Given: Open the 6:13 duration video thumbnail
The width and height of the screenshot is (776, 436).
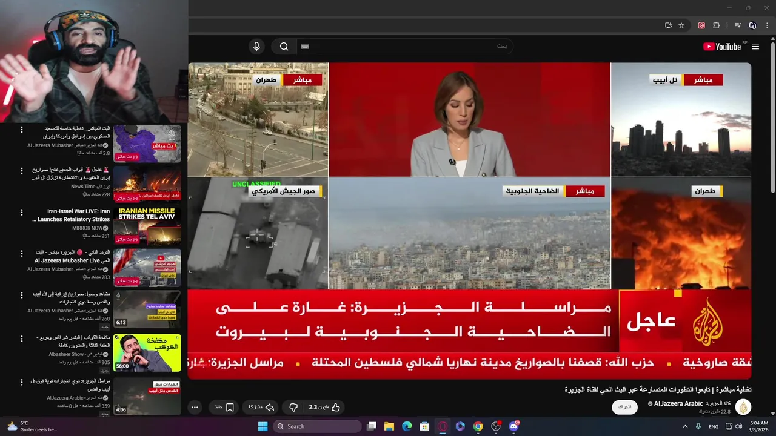Looking at the screenshot, I should pos(147,309).
